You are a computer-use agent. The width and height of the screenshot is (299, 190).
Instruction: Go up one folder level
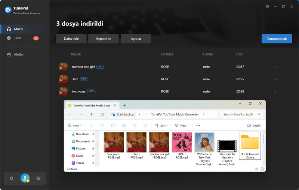pyautogui.click(x=91, y=114)
